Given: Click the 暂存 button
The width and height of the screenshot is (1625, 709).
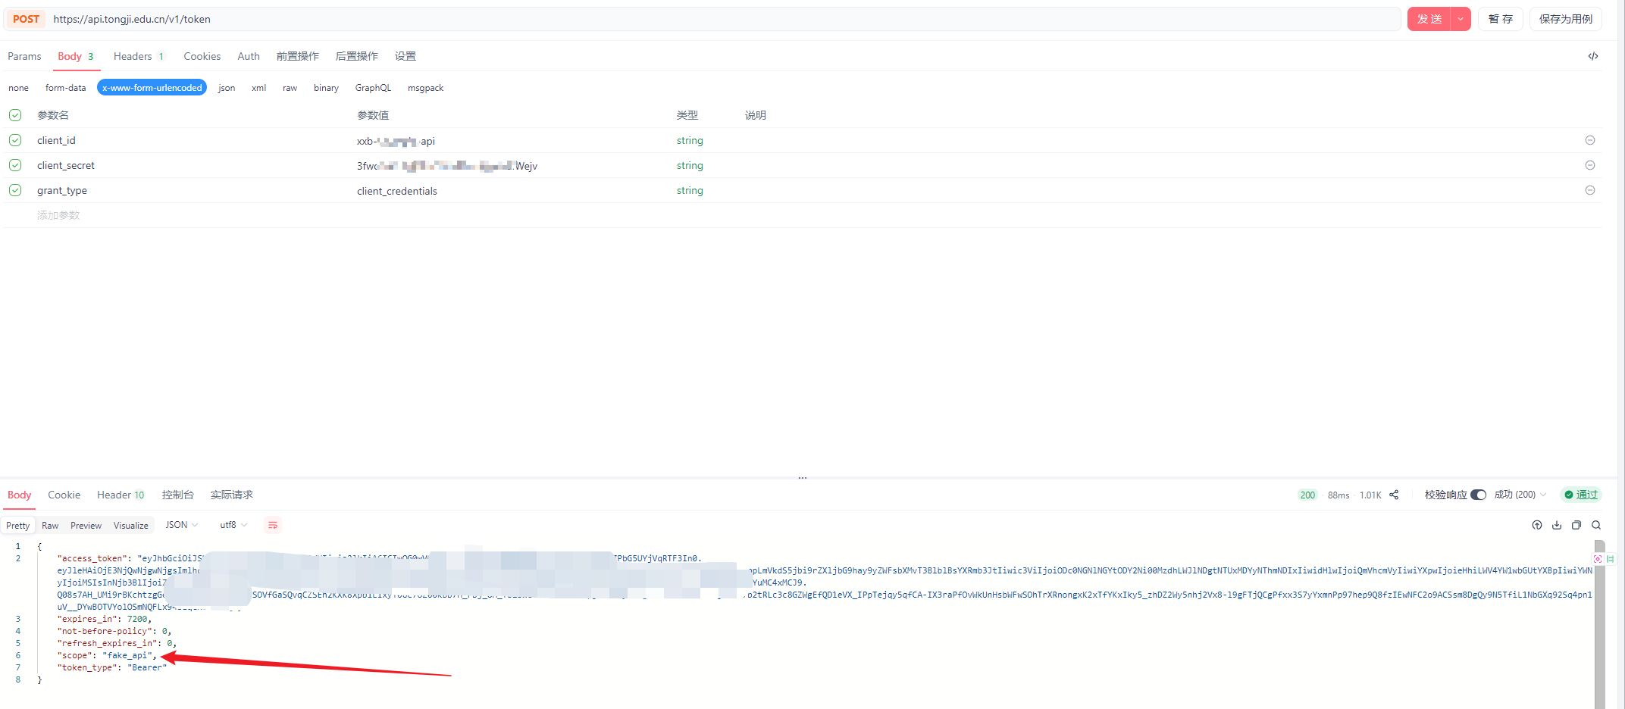Looking at the screenshot, I should [x=1500, y=19].
